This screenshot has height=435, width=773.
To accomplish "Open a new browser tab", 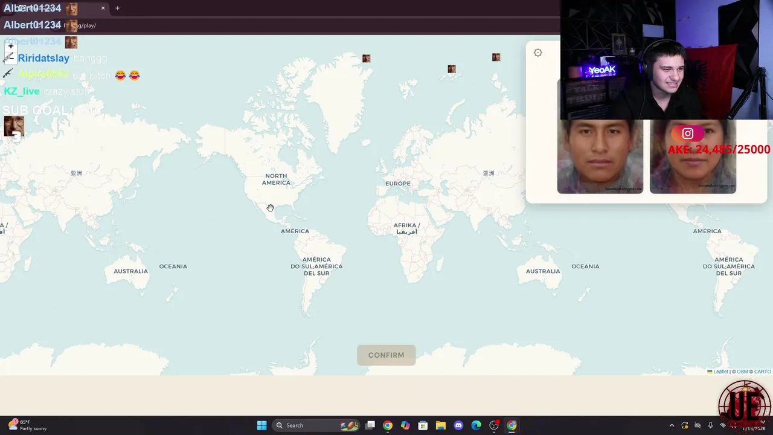I will pos(117,8).
